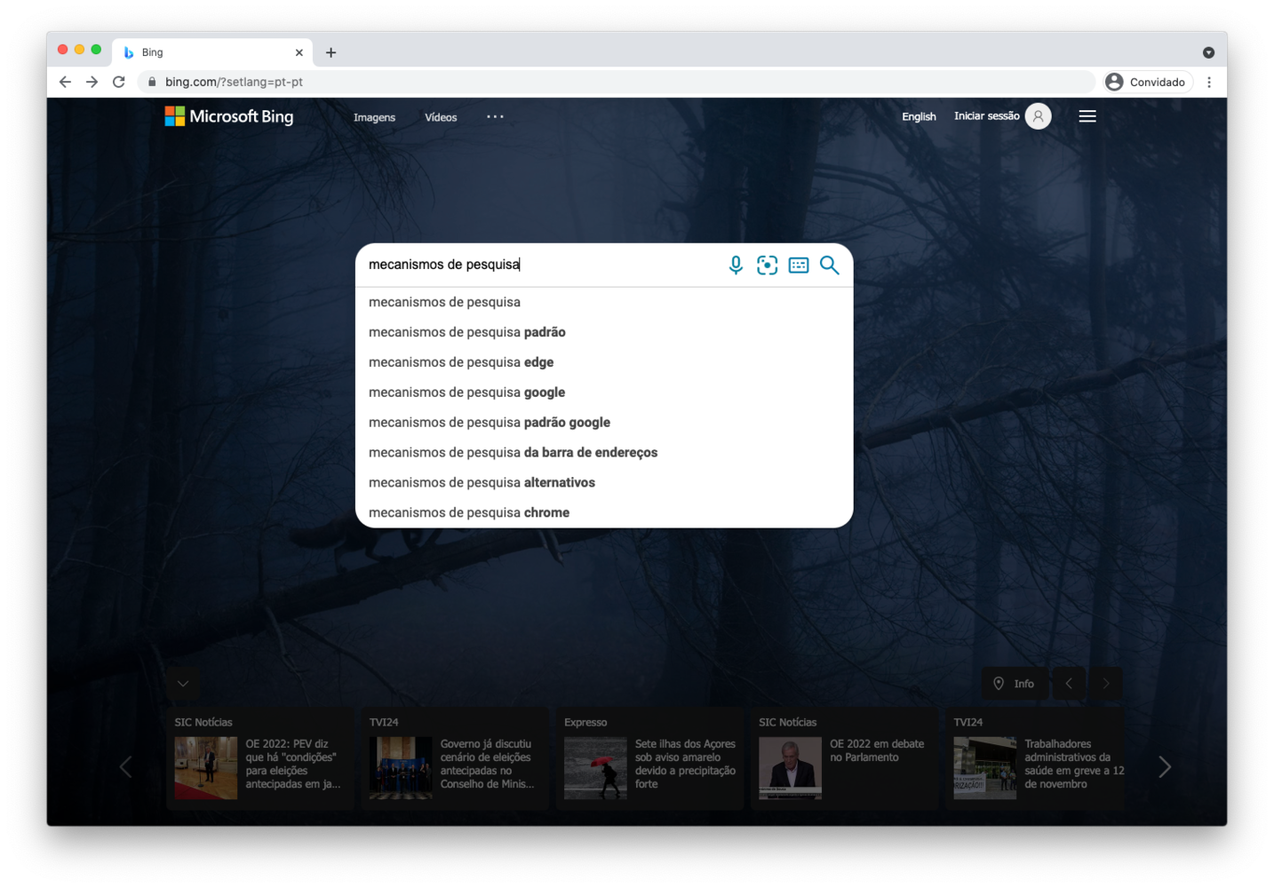Click TVI24 government meeting thumbnail
The width and height of the screenshot is (1274, 888).
(x=401, y=768)
